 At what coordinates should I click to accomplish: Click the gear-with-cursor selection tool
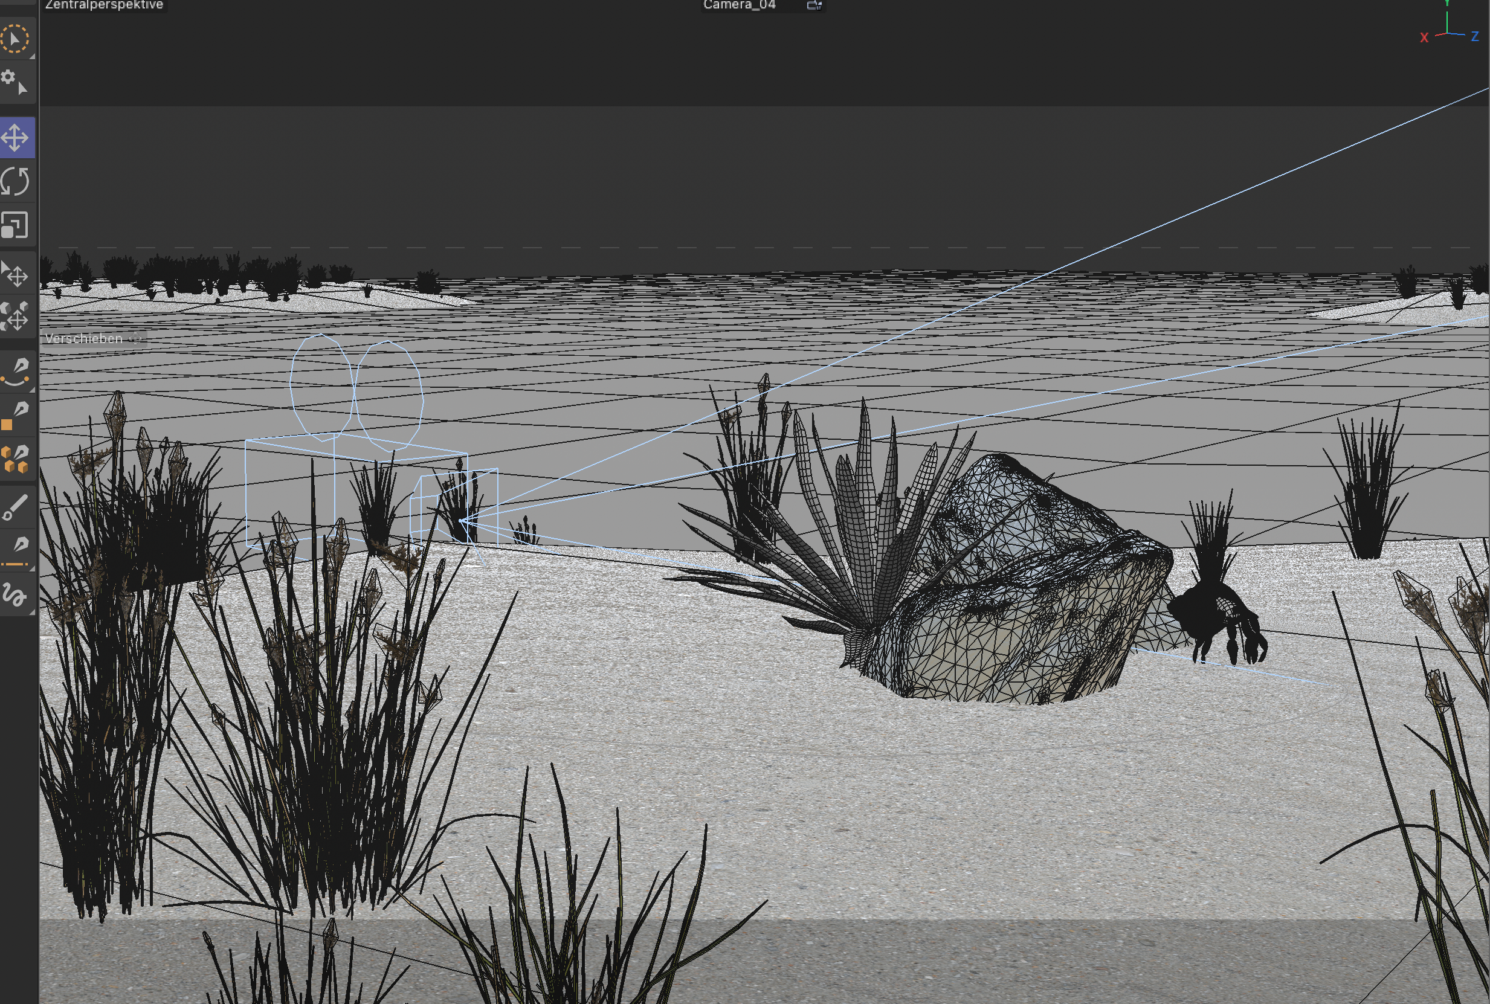[x=15, y=83]
